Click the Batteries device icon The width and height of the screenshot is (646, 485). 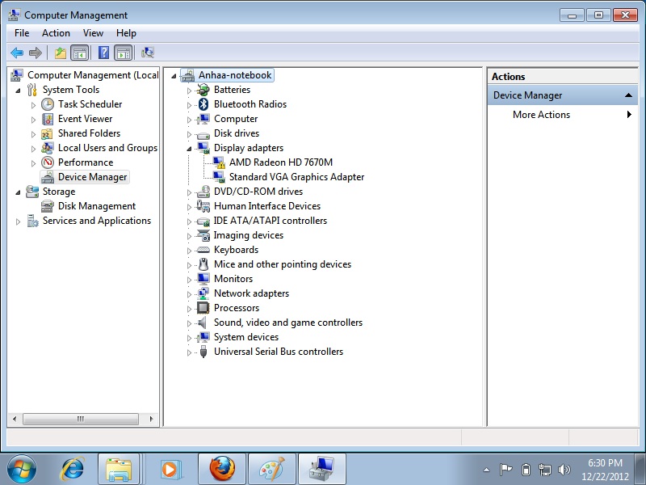203,90
